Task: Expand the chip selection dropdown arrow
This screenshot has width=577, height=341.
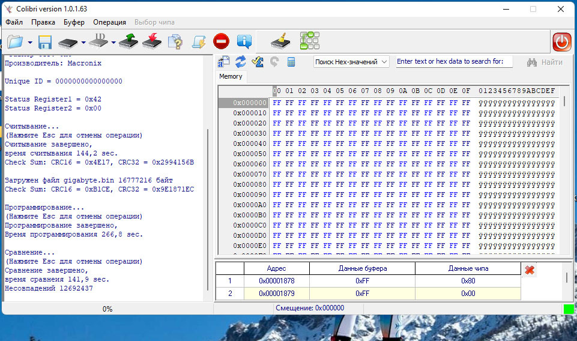Action: (83, 42)
